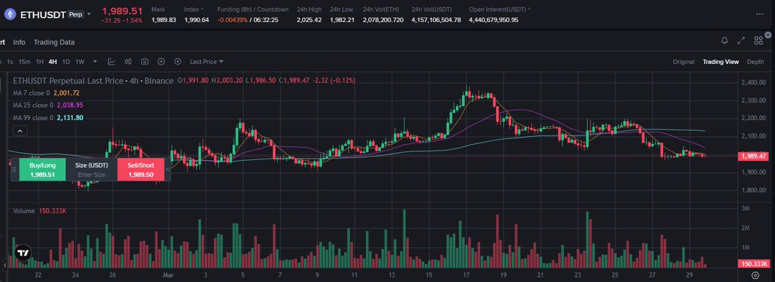Click the Buy/Long 1,989.51 button
Image resolution: width=775 pixels, height=282 pixels.
pyautogui.click(x=44, y=170)
